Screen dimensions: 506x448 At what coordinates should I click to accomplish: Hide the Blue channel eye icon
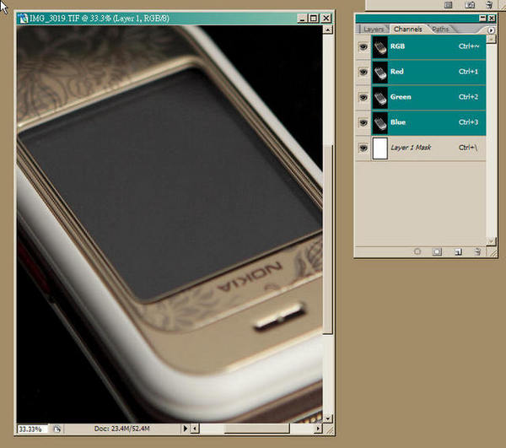pyautogui.click(x=363, y=122)
